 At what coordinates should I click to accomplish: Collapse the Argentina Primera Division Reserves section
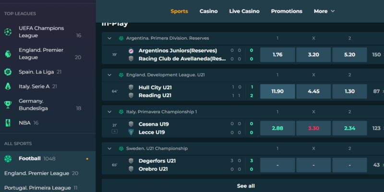109,38
